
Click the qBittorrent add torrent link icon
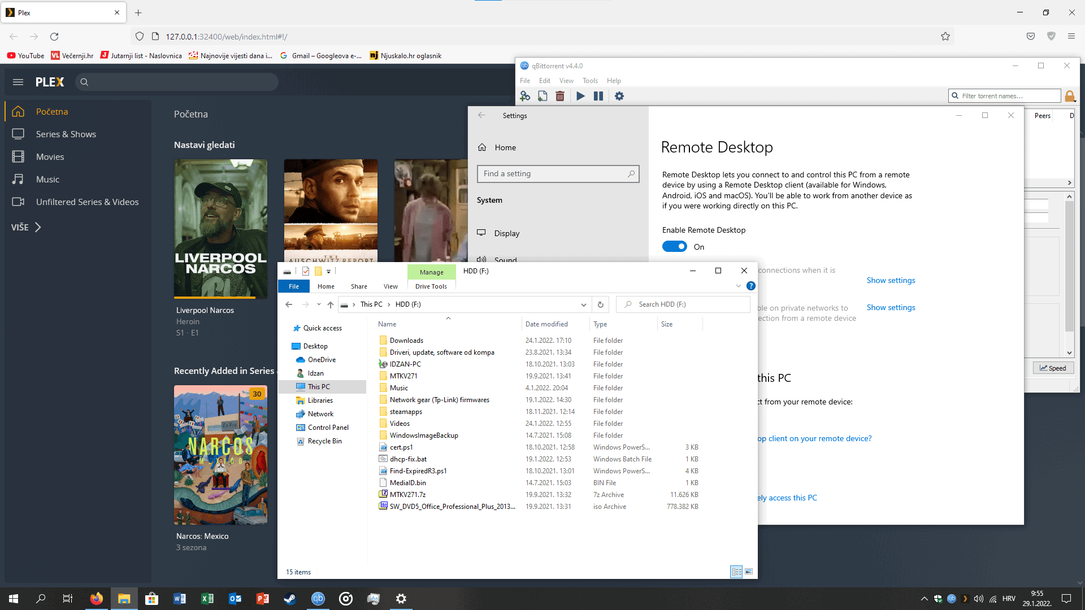point(525,96)
